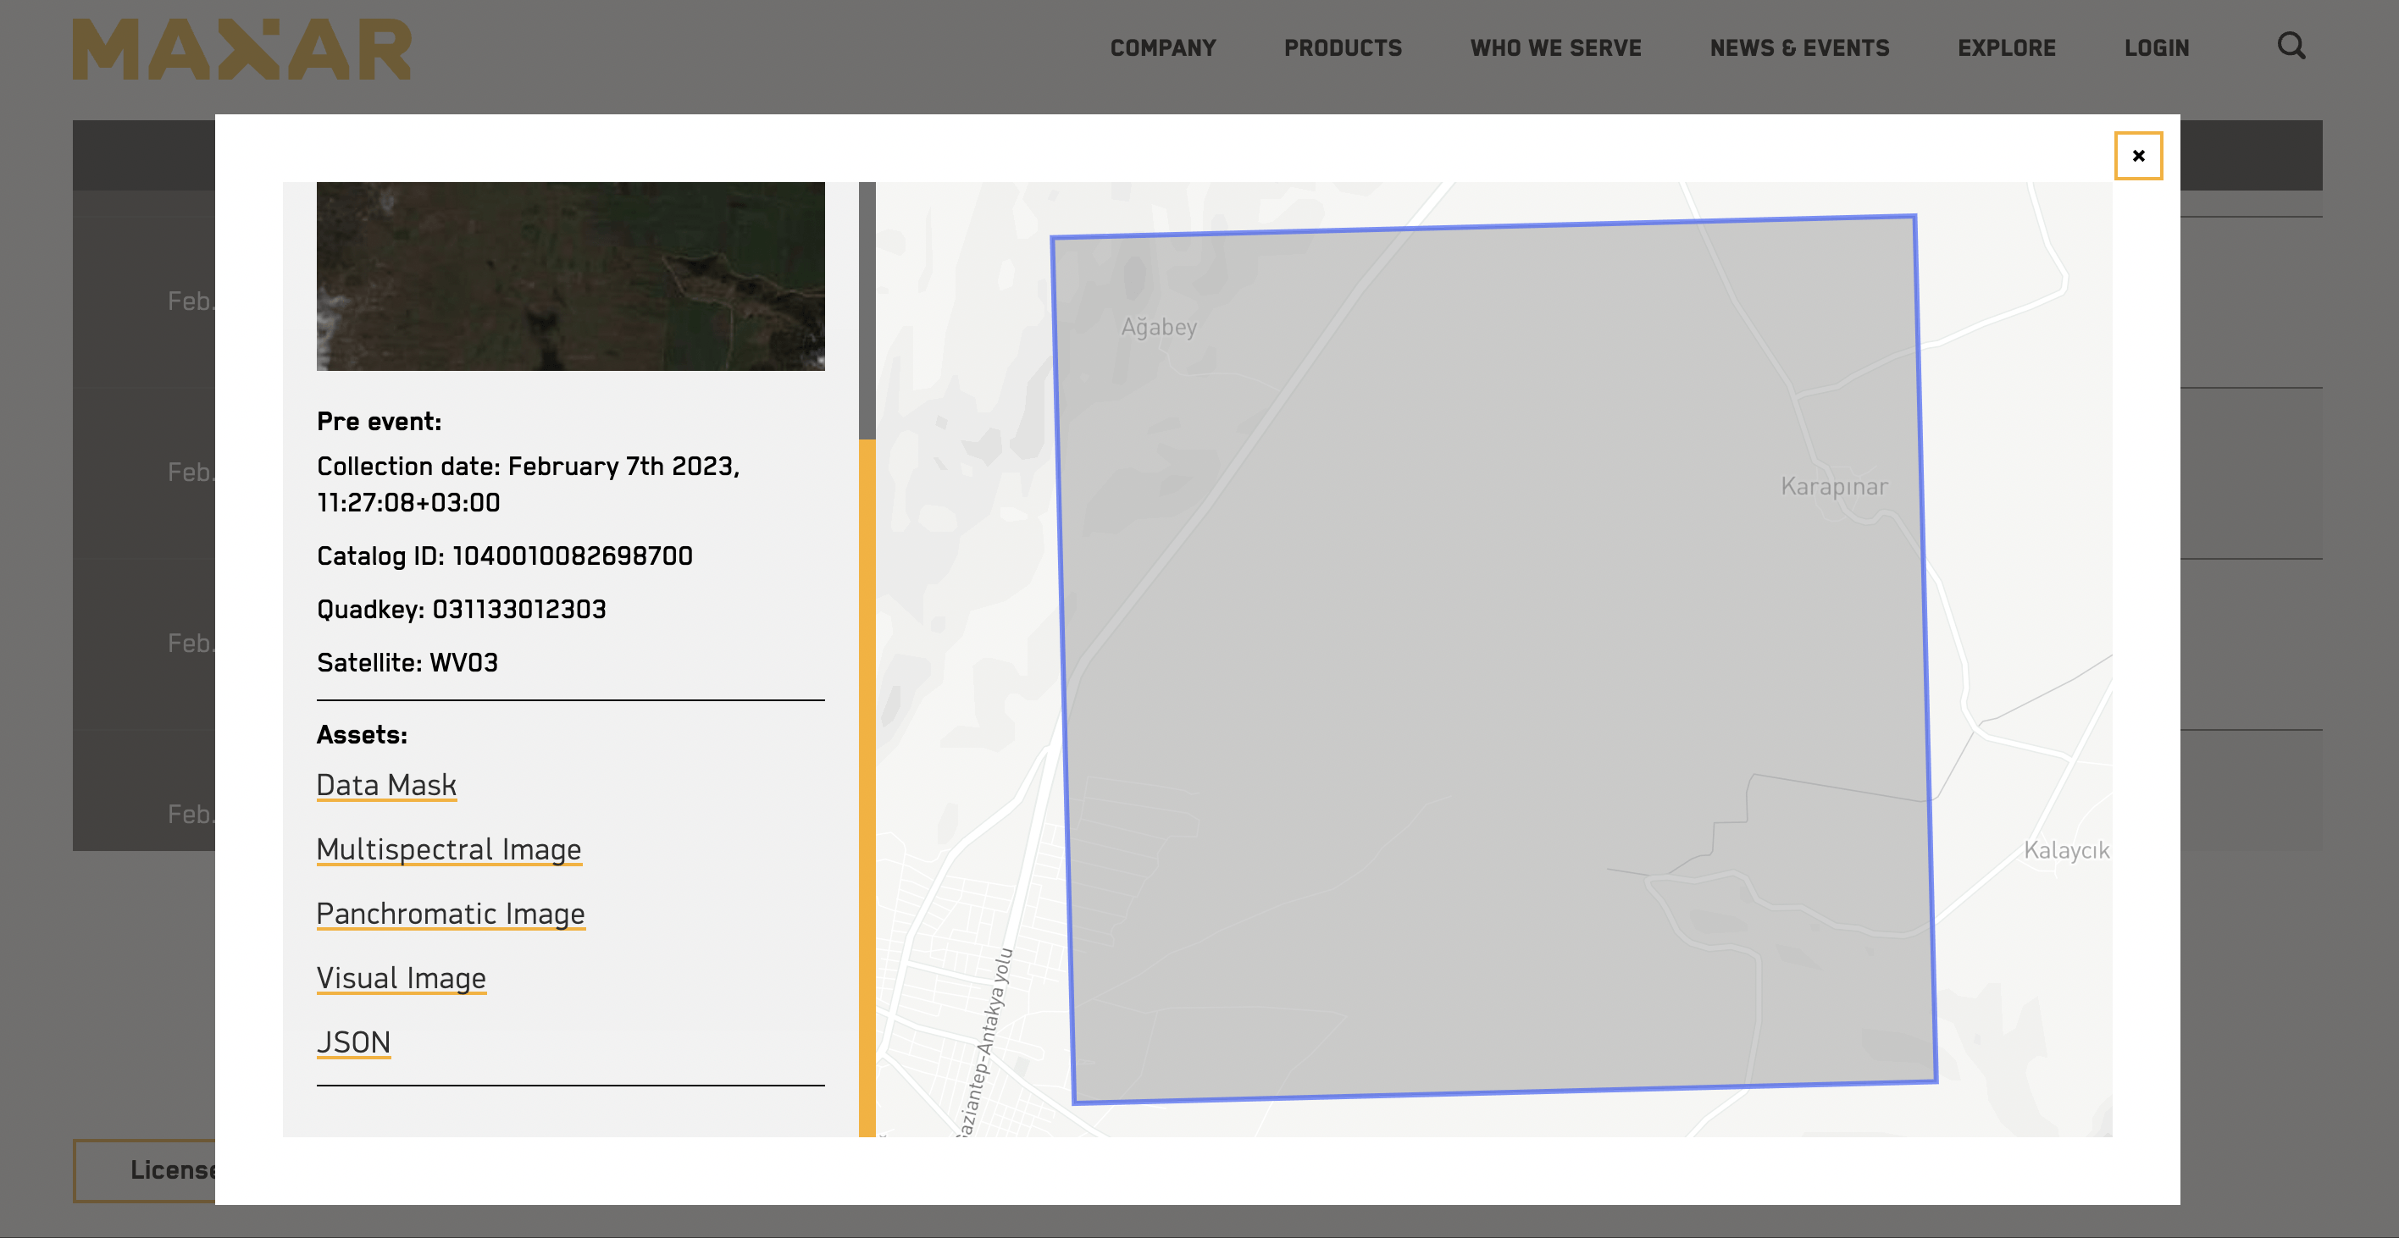Click the Karapınar label on the map
Screen dimensions: 2399x1238
[x=1834, y=486]
